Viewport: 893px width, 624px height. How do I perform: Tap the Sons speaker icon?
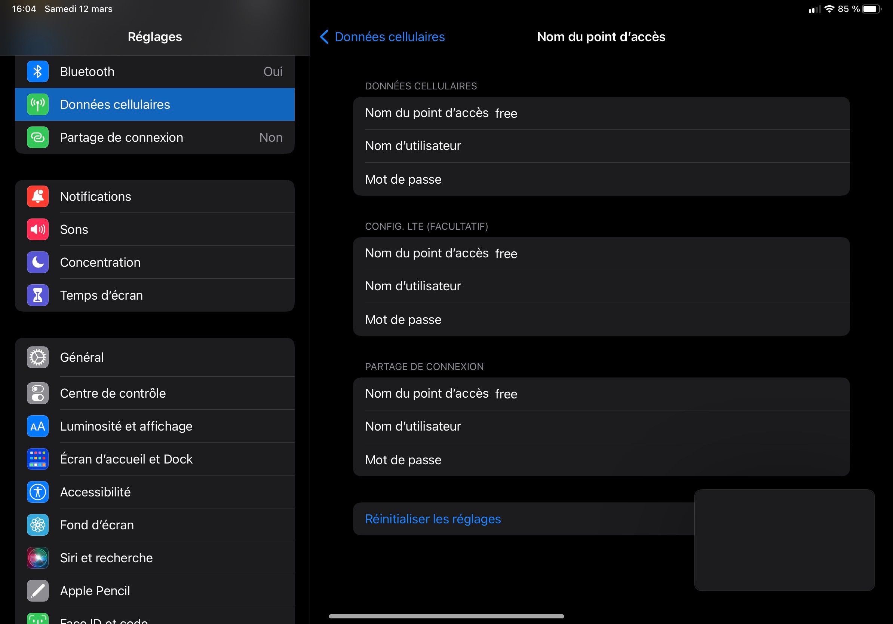(x=38, y=230)
